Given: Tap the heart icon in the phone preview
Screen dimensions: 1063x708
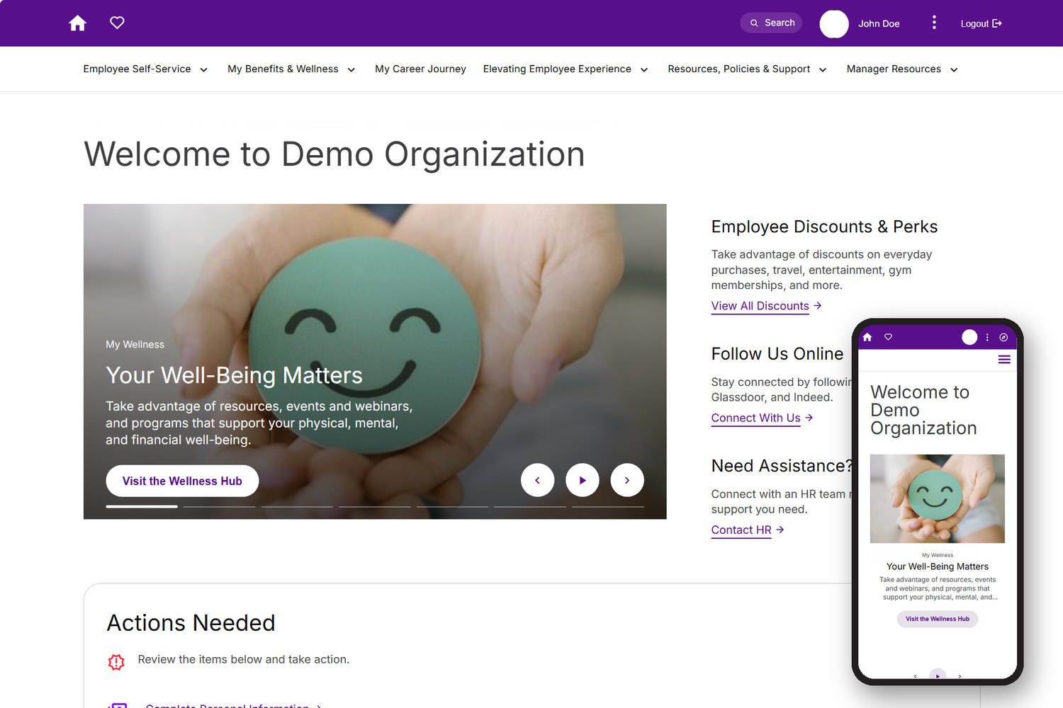Looking at the screenshot, I should click(x=888, y=337).
